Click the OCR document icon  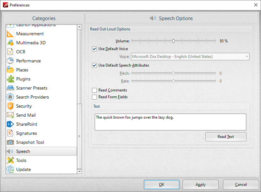10,52
